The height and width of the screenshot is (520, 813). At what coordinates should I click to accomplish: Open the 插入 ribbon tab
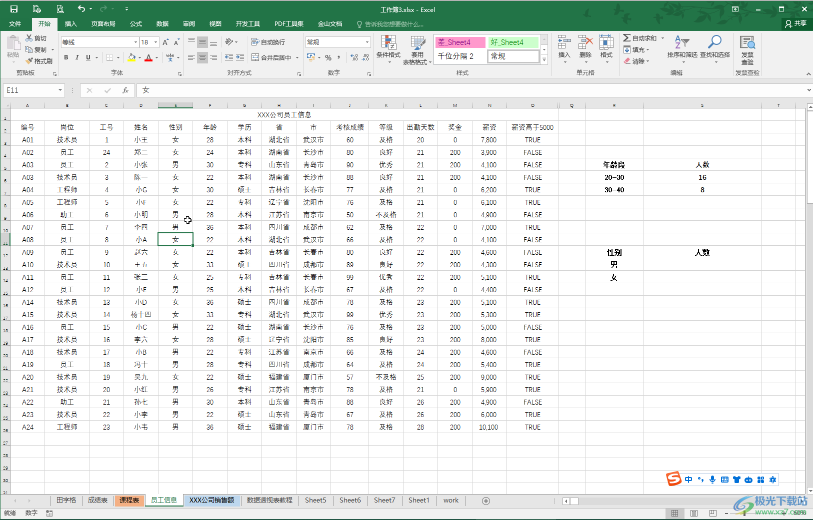click(71, 23)
